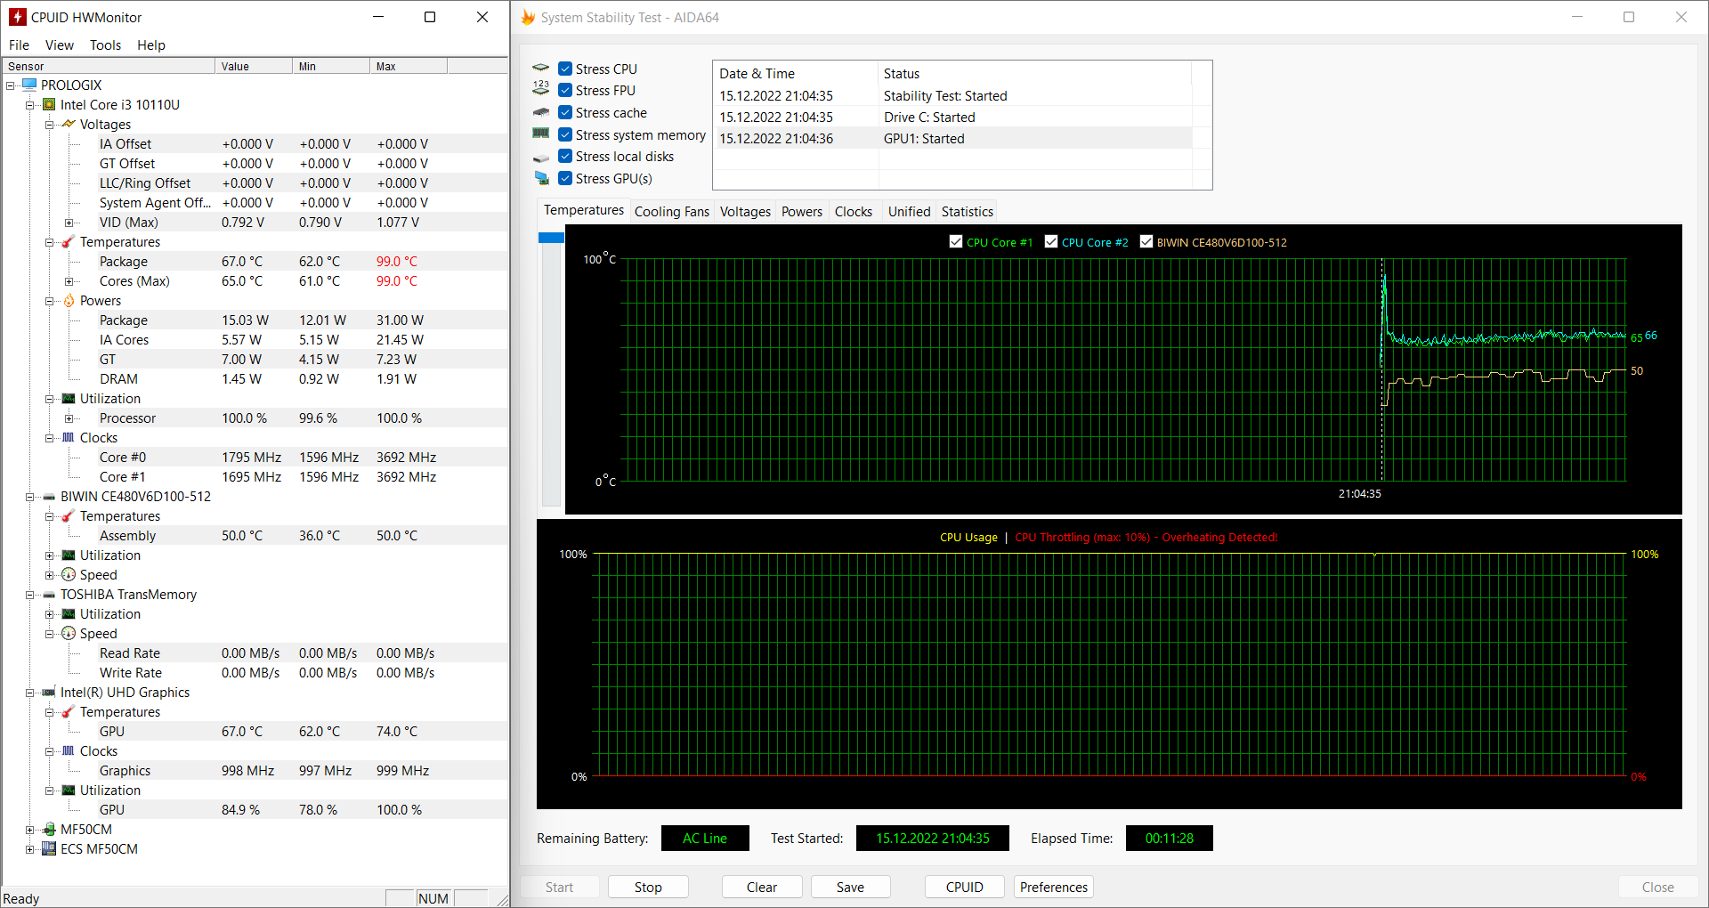The width and height of the screenshot is (1709, 908).
Task: Uncheck the Stress FPU checkbox
Action: (x=565, y=90)
